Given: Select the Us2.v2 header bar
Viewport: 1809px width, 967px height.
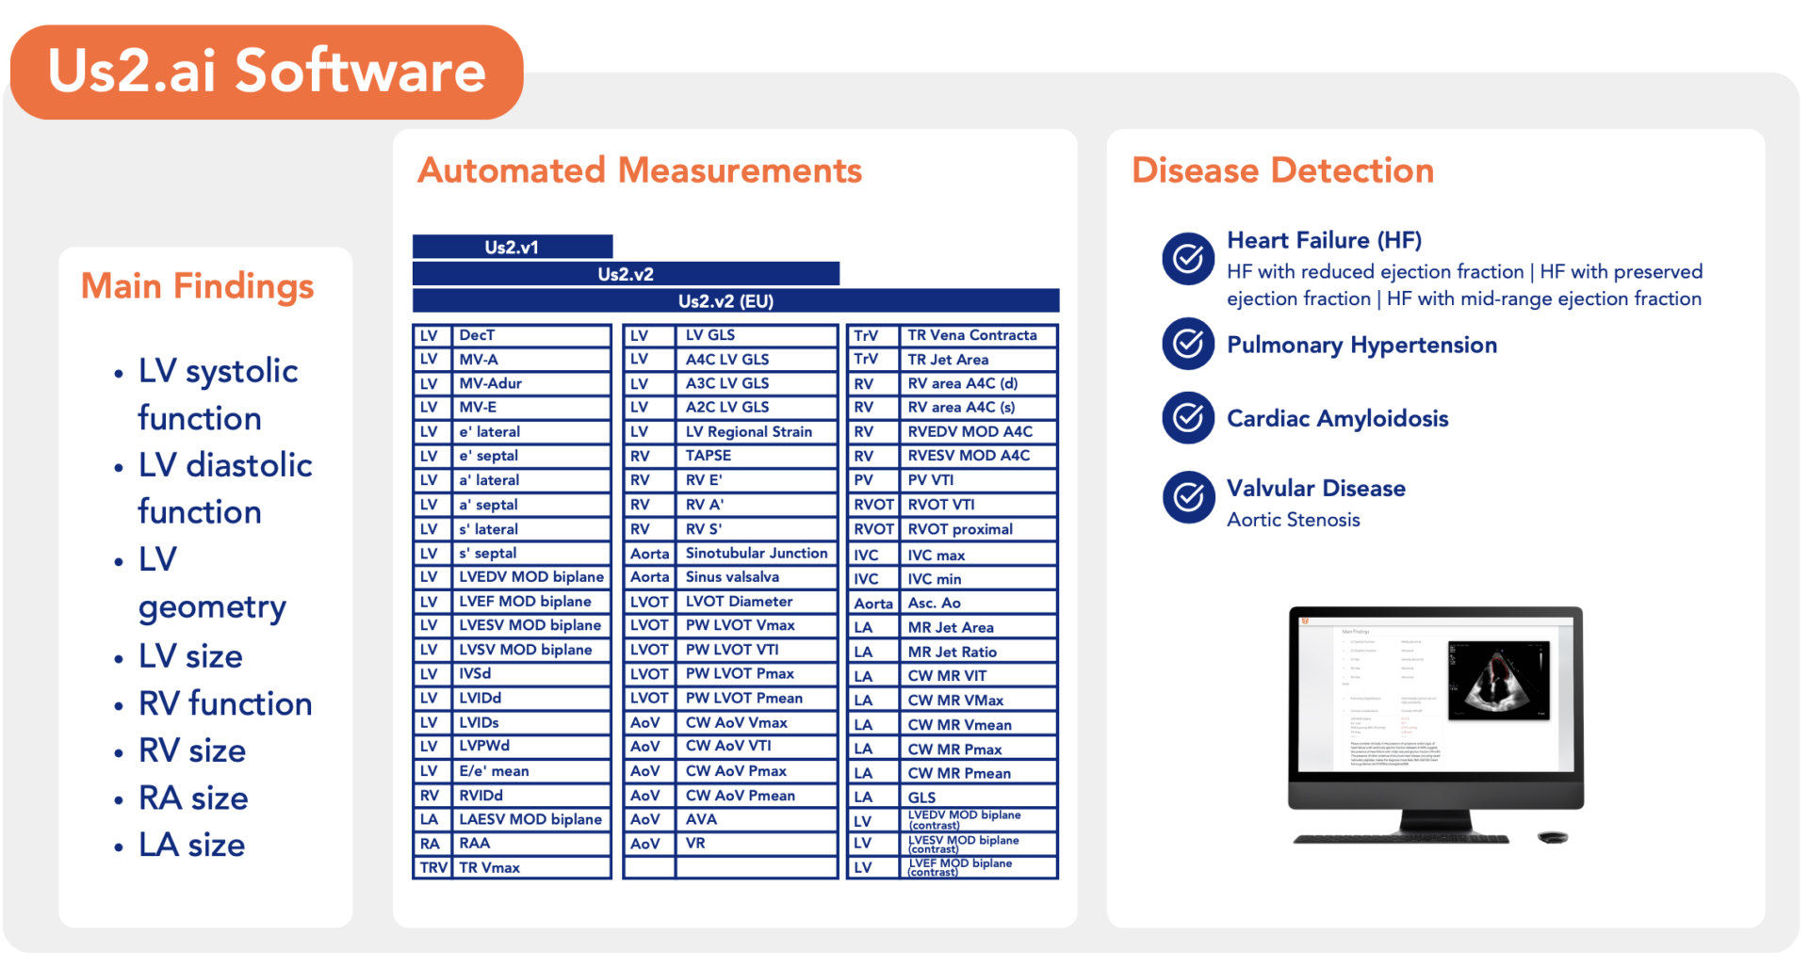Looking at the screenshot, I should (626, 274).
